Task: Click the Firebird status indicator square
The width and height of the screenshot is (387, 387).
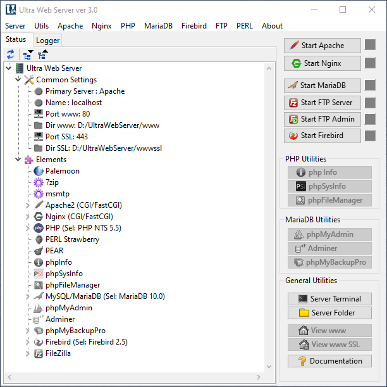Action: [370, 136]
